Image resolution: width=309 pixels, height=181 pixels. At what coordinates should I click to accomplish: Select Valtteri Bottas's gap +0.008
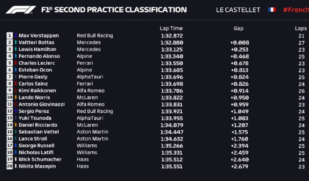240,42
